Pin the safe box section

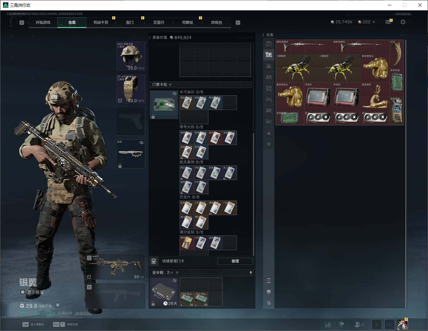pyautogui.click(x=250, y=273)
